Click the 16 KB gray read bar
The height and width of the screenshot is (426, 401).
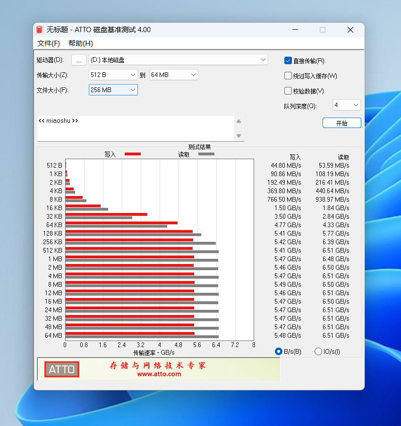pyautogui.click(x=87, y=209)
